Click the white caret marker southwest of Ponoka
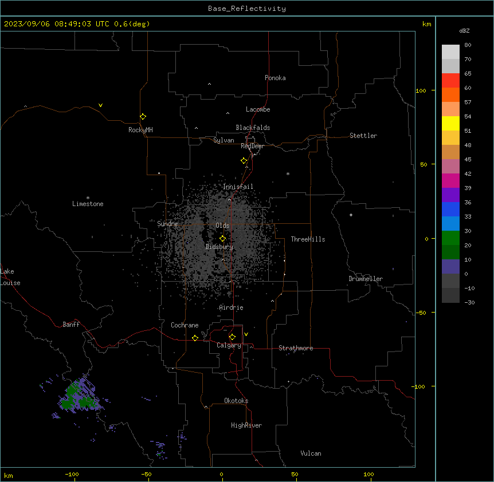 click(x=210, y=84)
